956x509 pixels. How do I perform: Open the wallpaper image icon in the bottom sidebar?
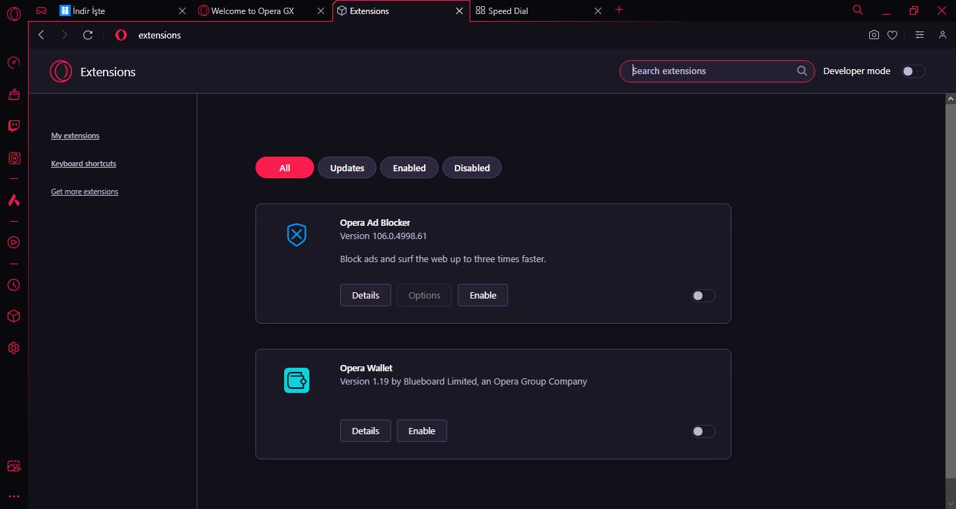point(13,466)
